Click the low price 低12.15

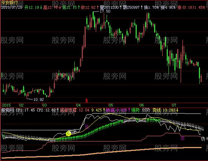pyautogui.click(x=70, y=7)
